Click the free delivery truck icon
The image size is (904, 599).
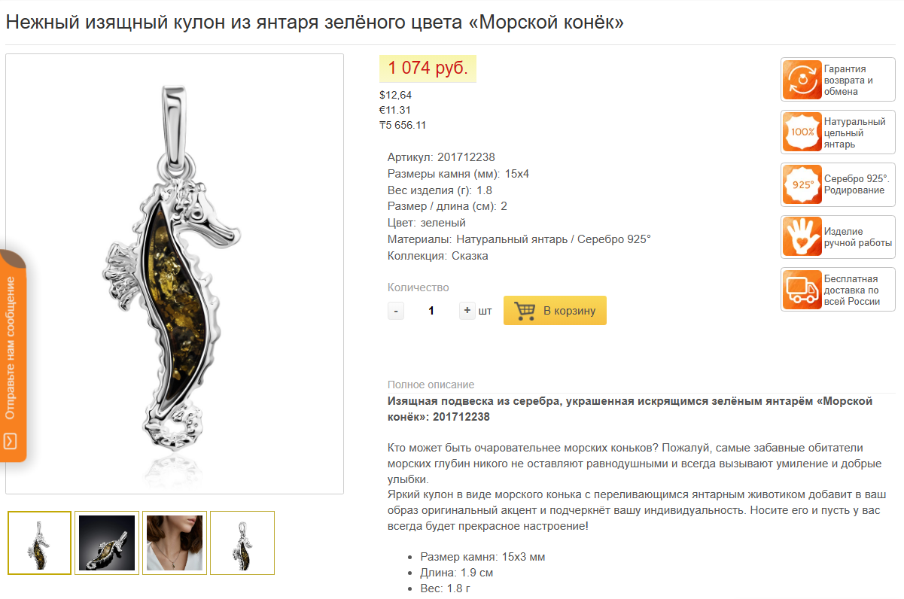(802, 289)
